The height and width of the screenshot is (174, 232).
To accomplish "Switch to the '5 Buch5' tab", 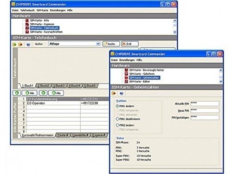I will [x=90, y=86].
